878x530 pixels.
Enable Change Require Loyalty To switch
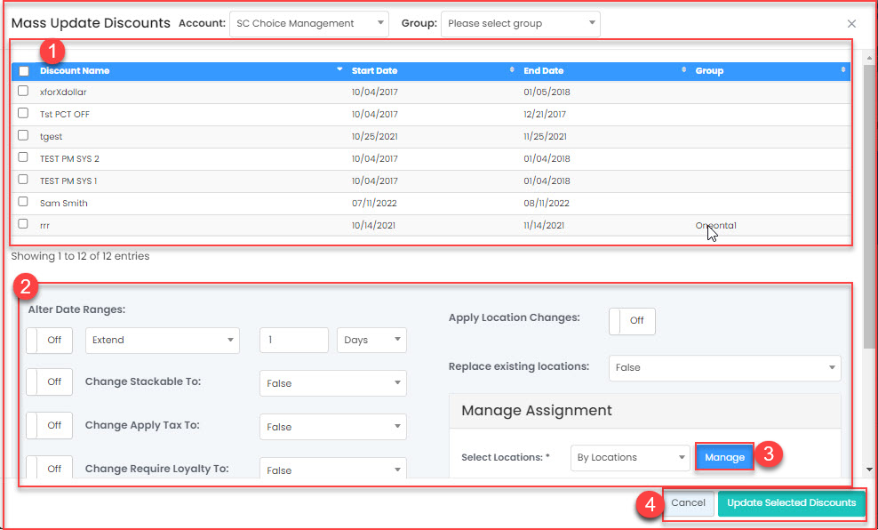coord(49,469)
